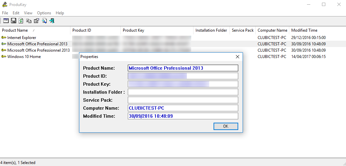Screen dimensions: 346x166
Task: Click the key icon beside Windows 10 Home
Action: point(4,56)
